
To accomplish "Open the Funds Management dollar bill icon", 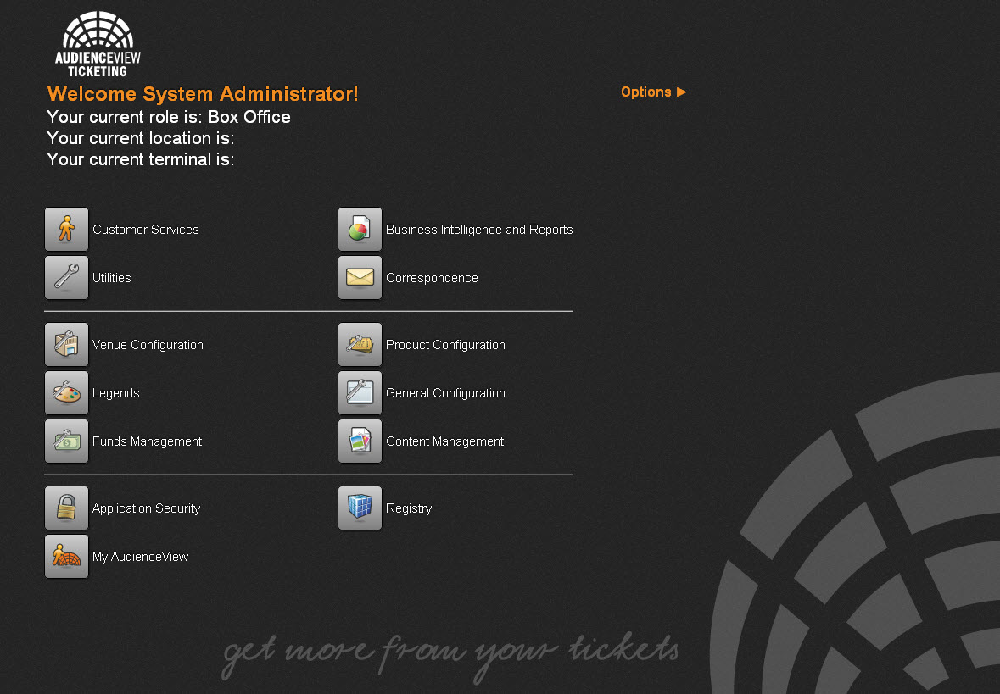I will pyautogui.click(x=66, y=441).
